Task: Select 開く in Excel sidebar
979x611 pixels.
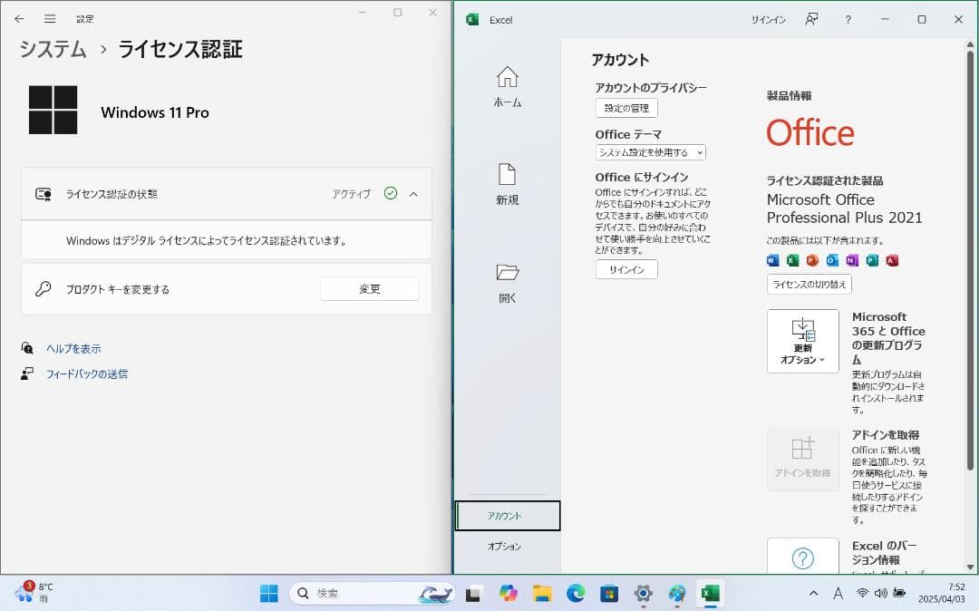Action: tap(507, 283)
